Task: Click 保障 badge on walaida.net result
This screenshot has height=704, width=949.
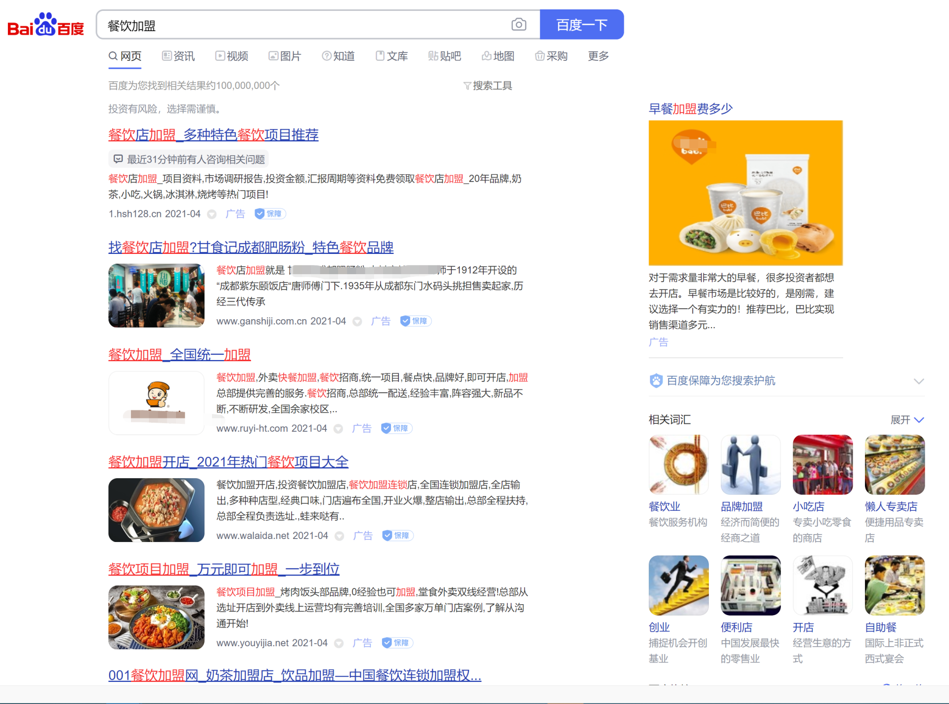Action: 397,536
